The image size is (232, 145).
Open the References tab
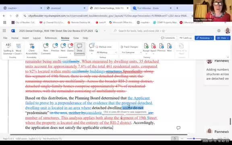51,38
